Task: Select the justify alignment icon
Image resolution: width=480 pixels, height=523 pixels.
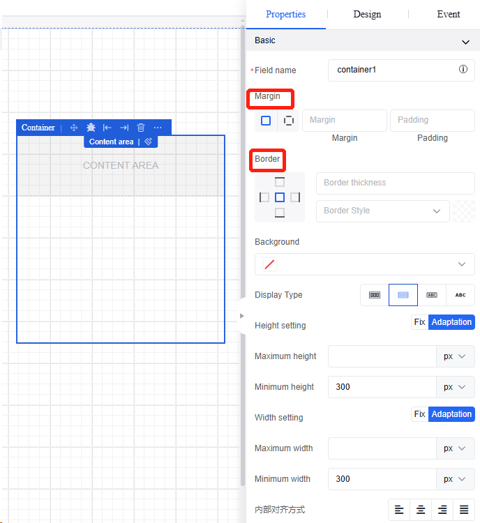Action: [x=463, y=510]
